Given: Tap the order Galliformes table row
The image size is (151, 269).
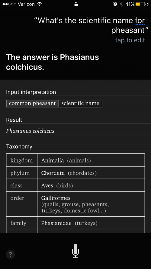Looking at the screenshot, I should pyautogui.click(x=75, y=204).
